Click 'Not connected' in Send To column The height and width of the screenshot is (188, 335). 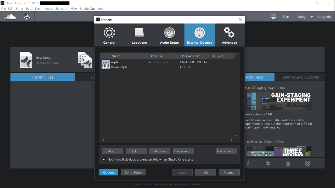(x=160, y=62)
